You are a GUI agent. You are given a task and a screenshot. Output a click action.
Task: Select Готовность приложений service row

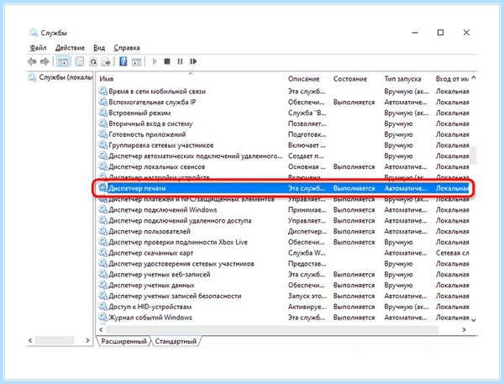click(x=284, y=134)
